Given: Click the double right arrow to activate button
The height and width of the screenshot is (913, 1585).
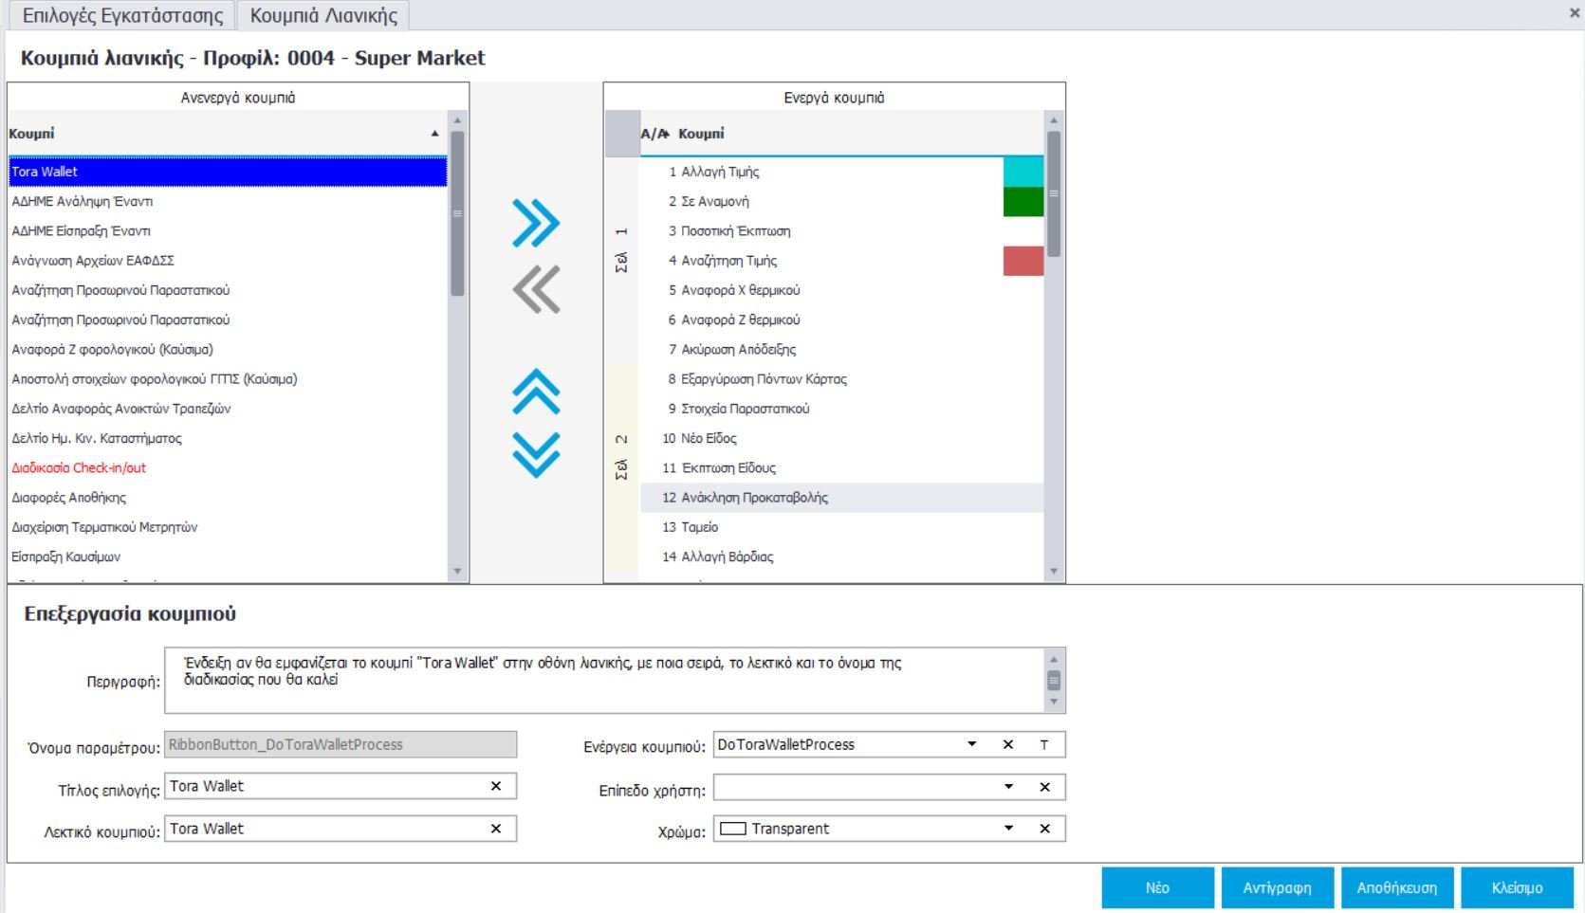Looking at the screenshot, I should click(x=536, y=224).
